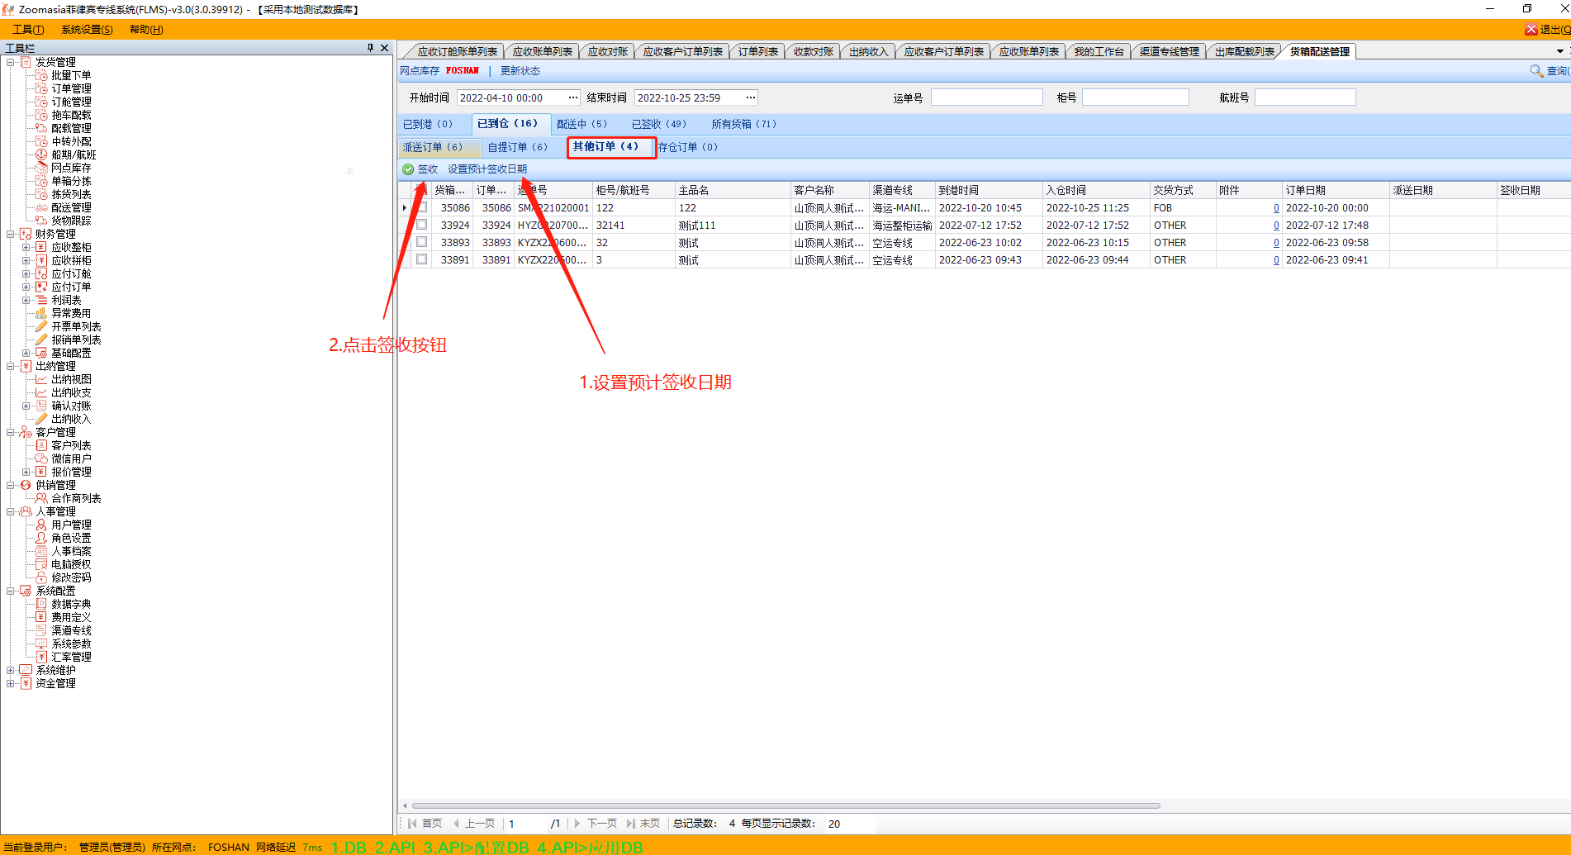
Task: Click the pin icon on 工具栏 panel
Action: click(370, 48)
